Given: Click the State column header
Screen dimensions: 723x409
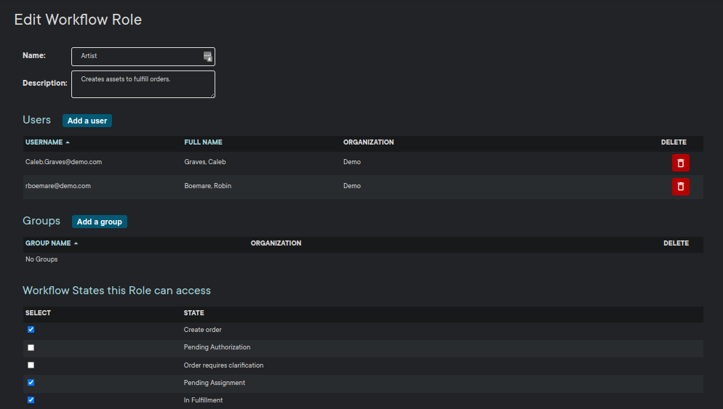Looking at the screenshot, I should click(193, 313).
